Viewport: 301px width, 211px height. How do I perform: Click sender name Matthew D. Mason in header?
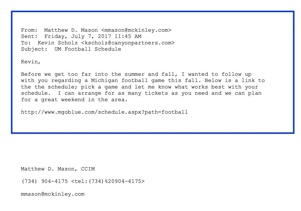pos(71,30)
